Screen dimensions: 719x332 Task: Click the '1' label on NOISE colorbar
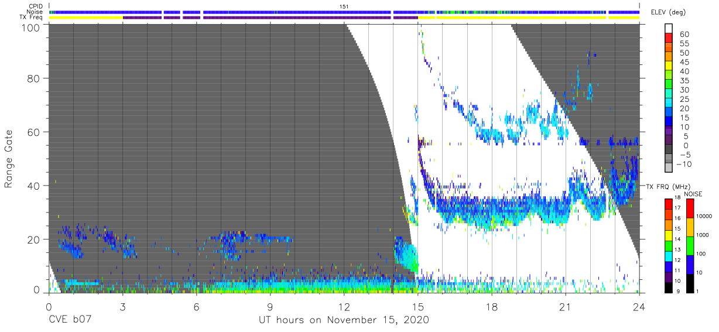(698, 291)
